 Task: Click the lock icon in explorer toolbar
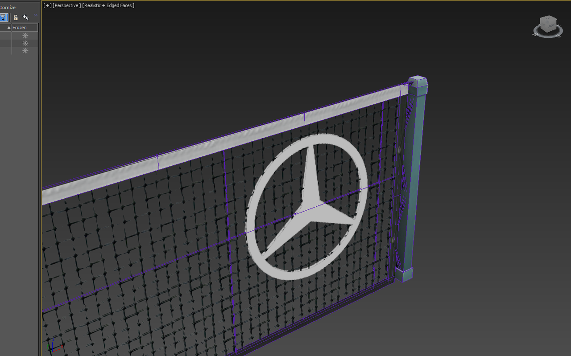tap(16, 17)
